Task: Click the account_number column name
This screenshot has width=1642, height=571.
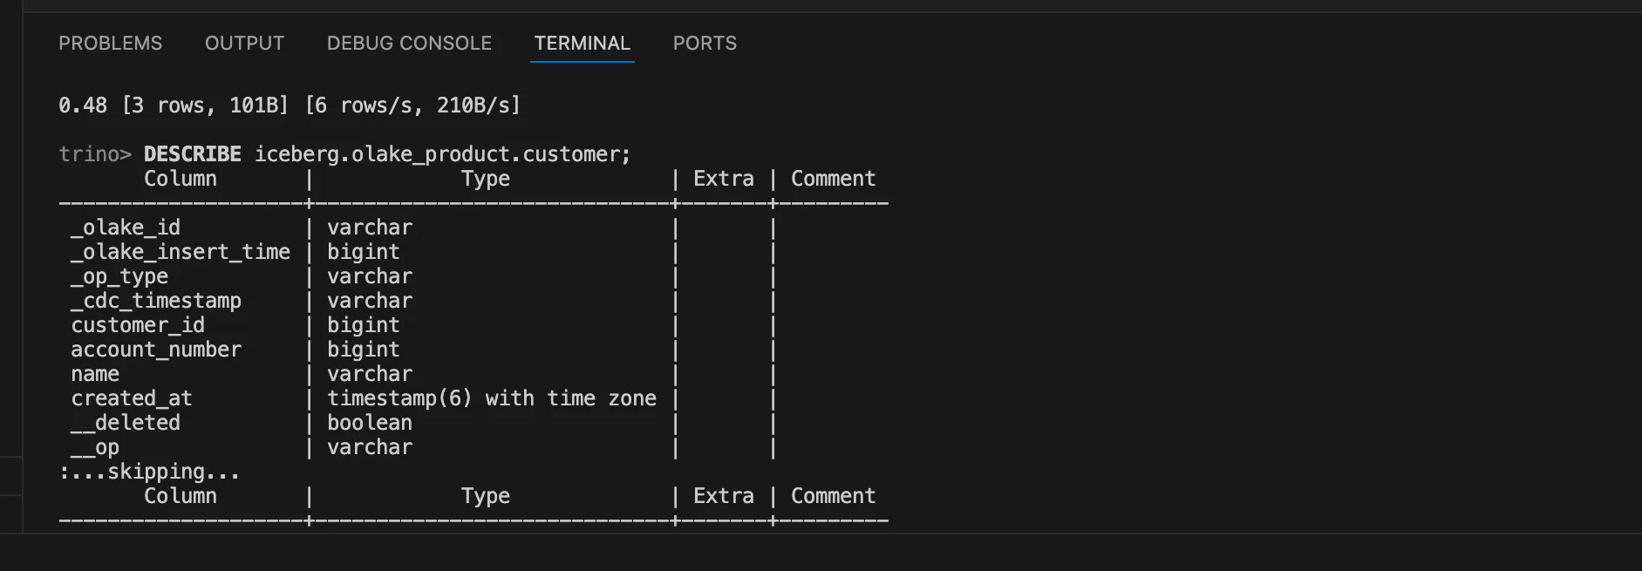Action: coord(156,350)
